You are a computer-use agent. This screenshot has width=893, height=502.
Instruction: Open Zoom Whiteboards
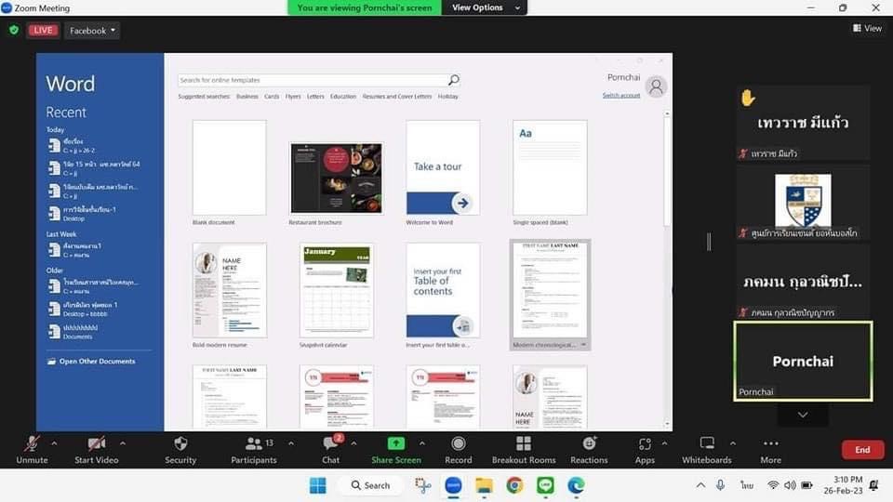click(x=707, y=444)
